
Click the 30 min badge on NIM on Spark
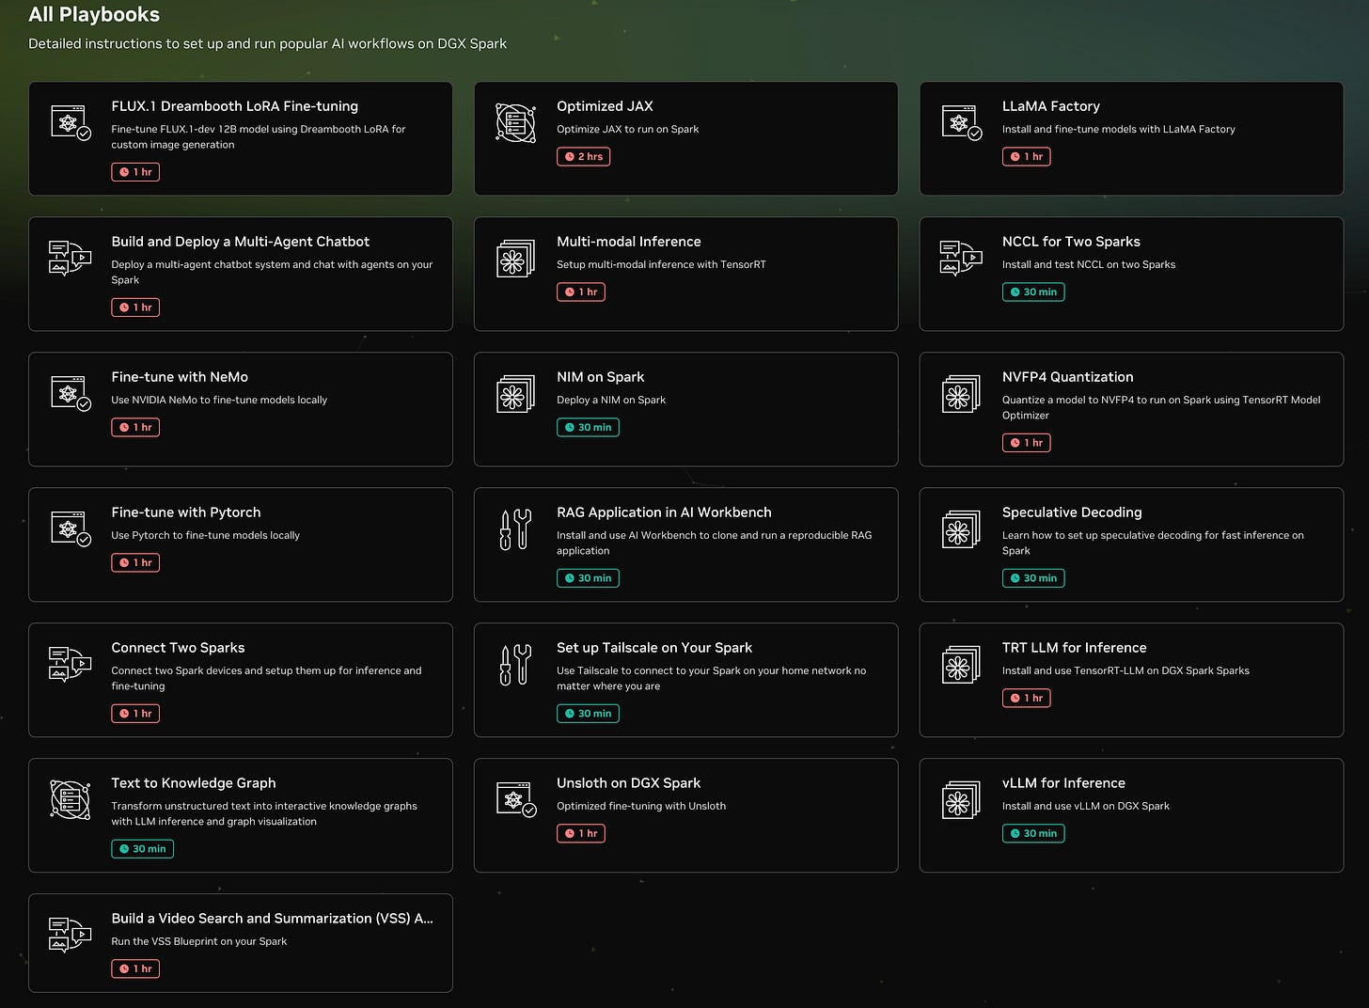click(x=588, y=428)
